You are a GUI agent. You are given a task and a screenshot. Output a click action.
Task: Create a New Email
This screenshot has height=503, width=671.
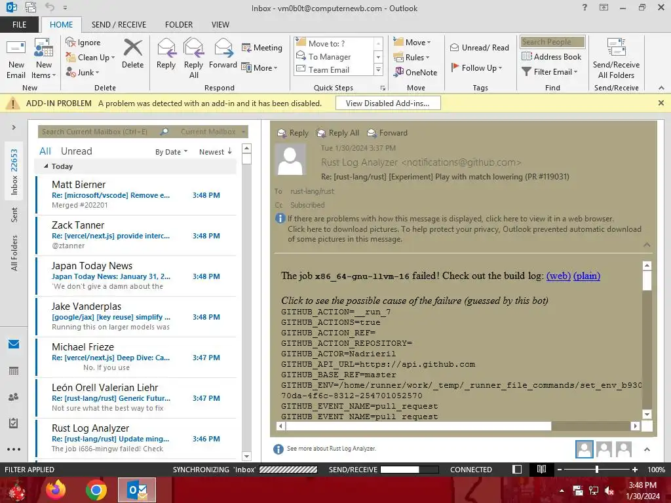tap(16, 59)
